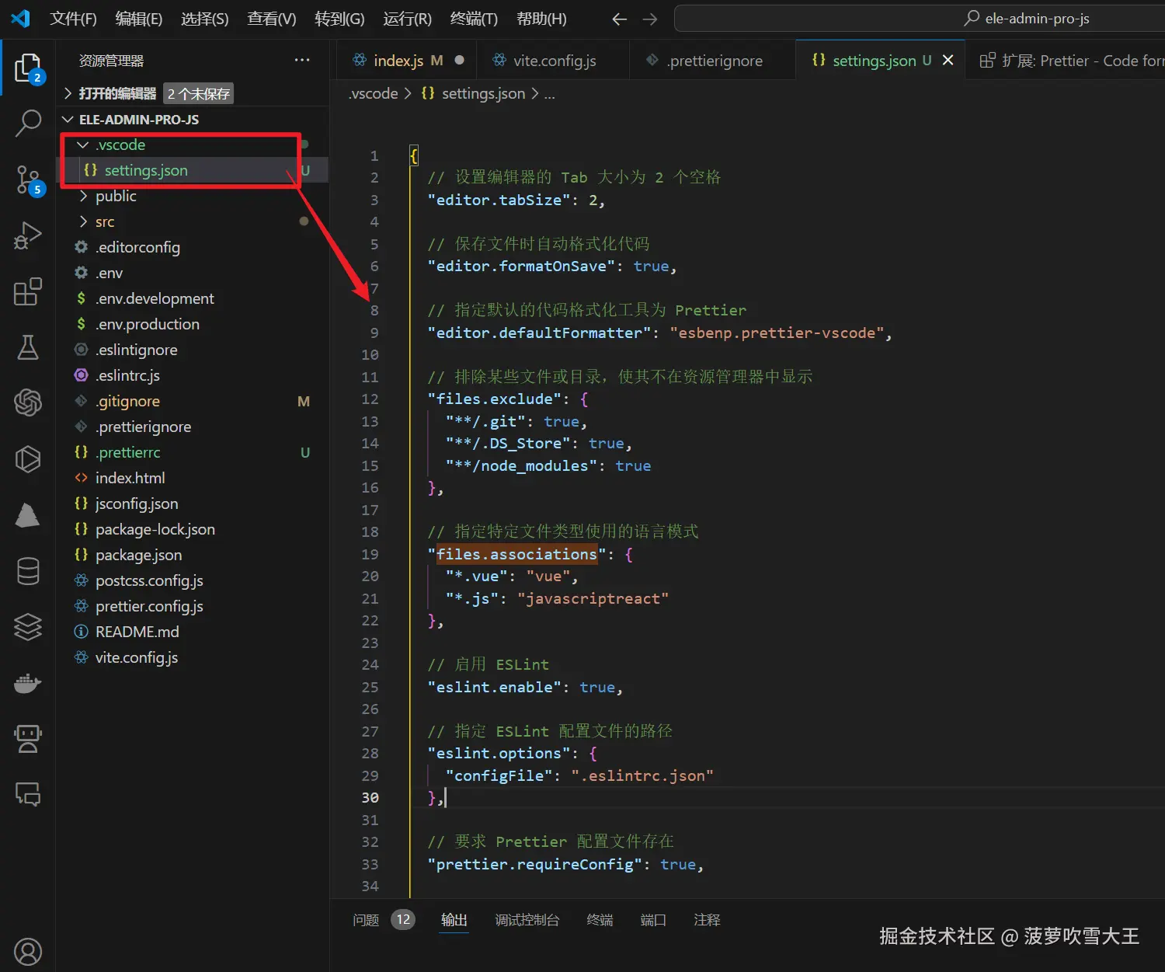
Task: Open Run and Debug view
Action: (x=28, y=235)
